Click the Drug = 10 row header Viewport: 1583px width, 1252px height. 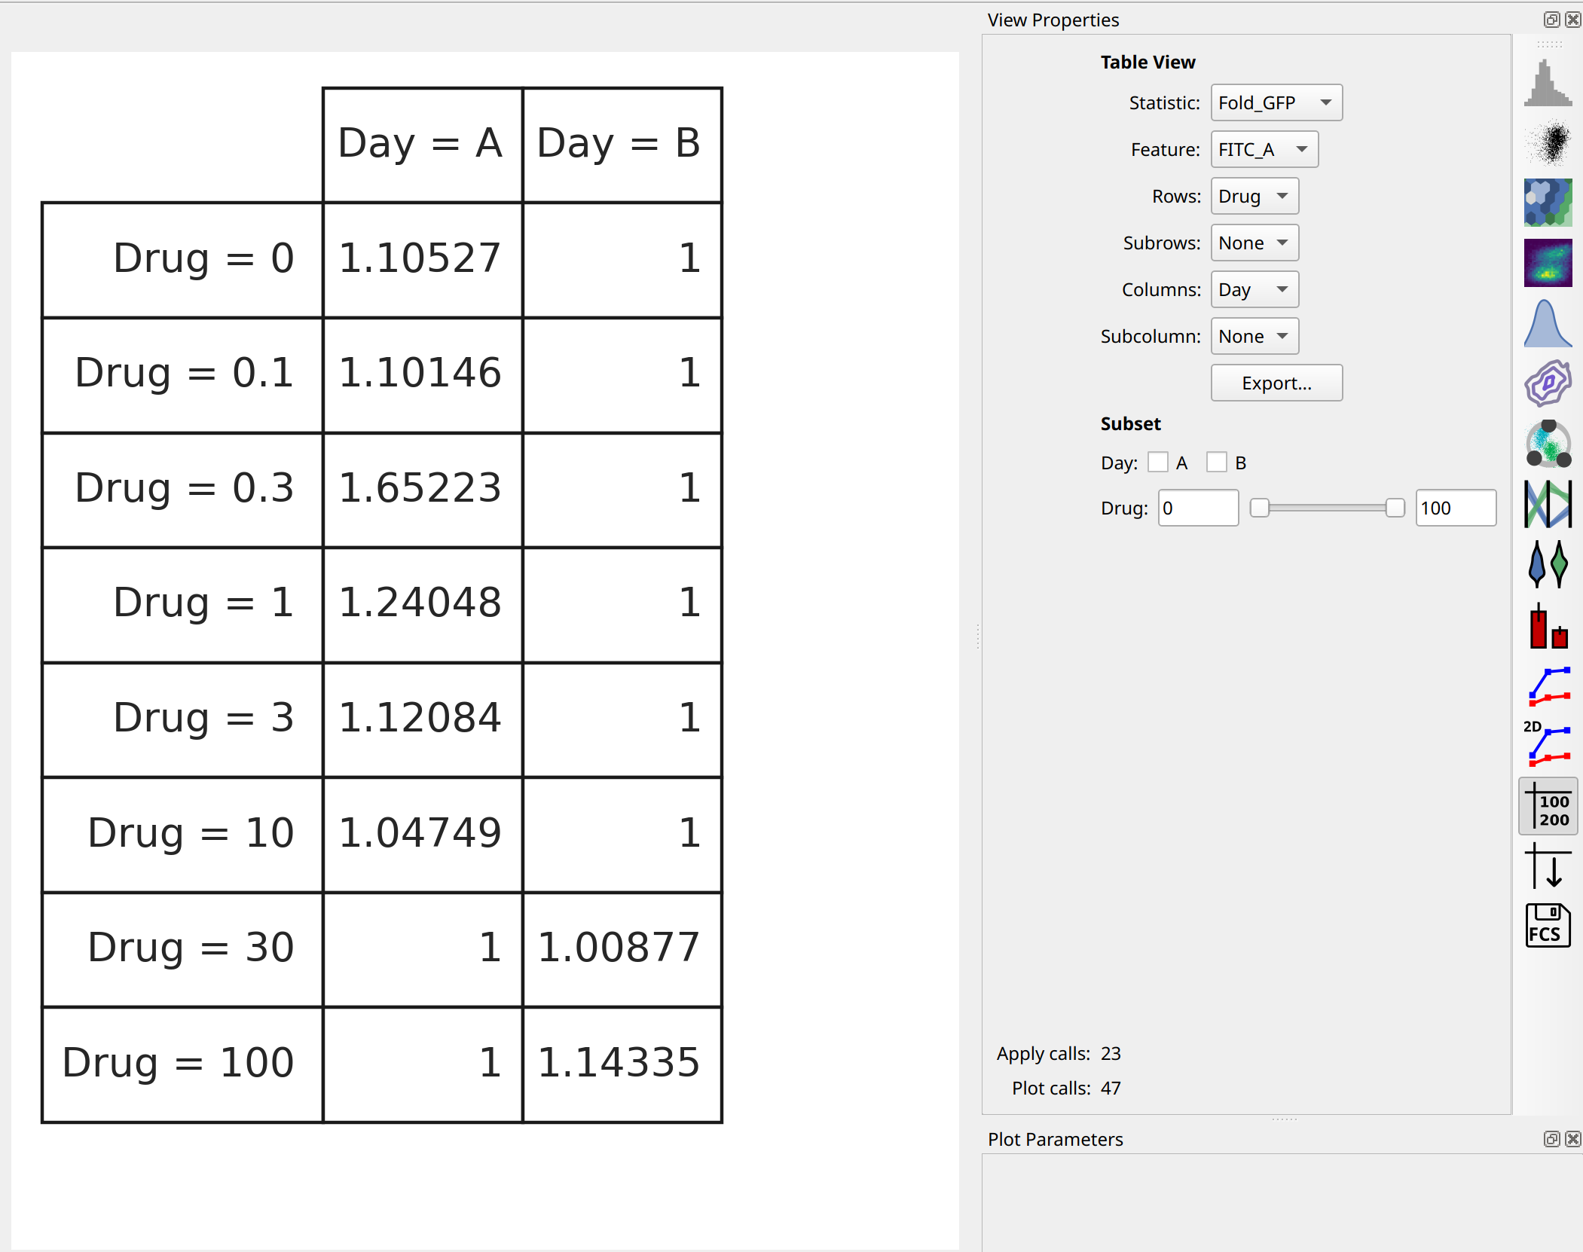182,835
